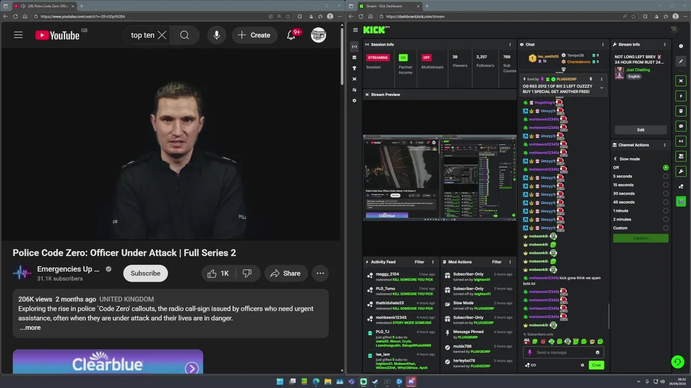Open emote picker in message box
Screen dimensions: 691x388
click(x=597, y=352)
